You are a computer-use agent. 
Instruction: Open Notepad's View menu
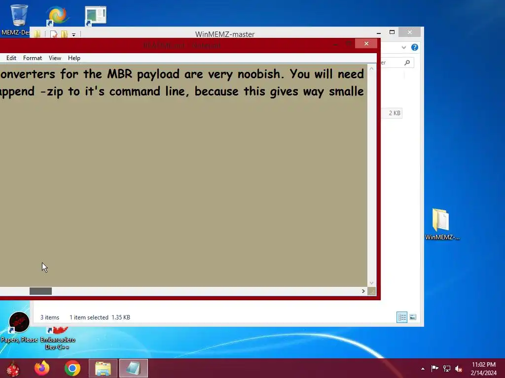pos(55,58)
